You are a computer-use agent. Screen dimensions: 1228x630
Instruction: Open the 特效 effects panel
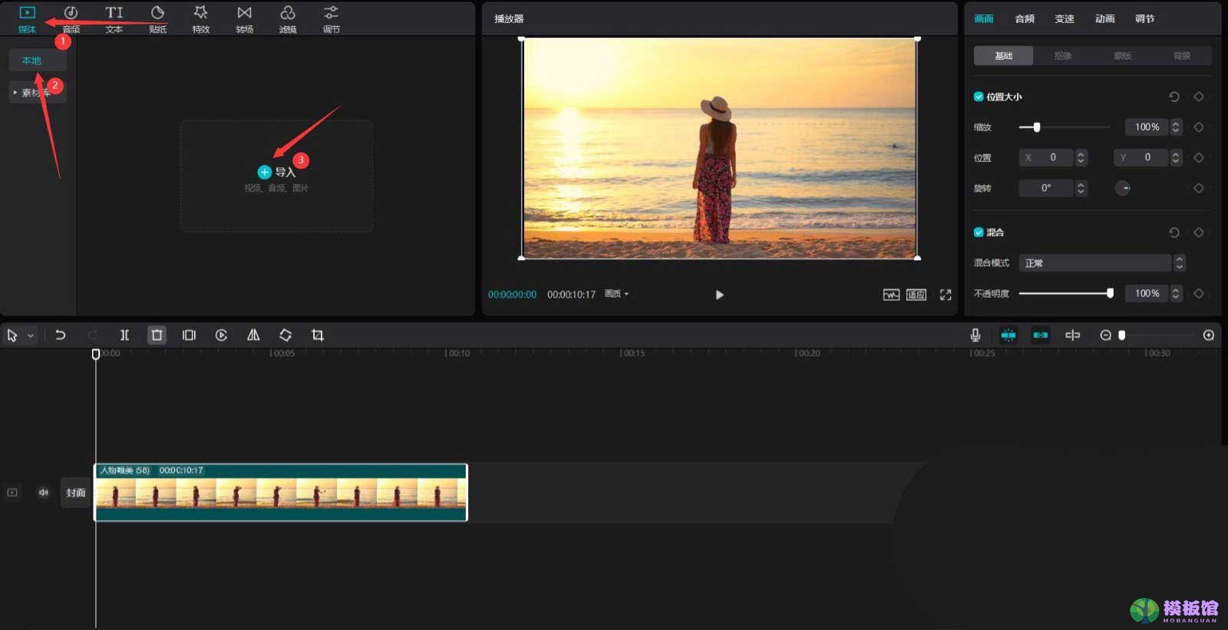201,19
